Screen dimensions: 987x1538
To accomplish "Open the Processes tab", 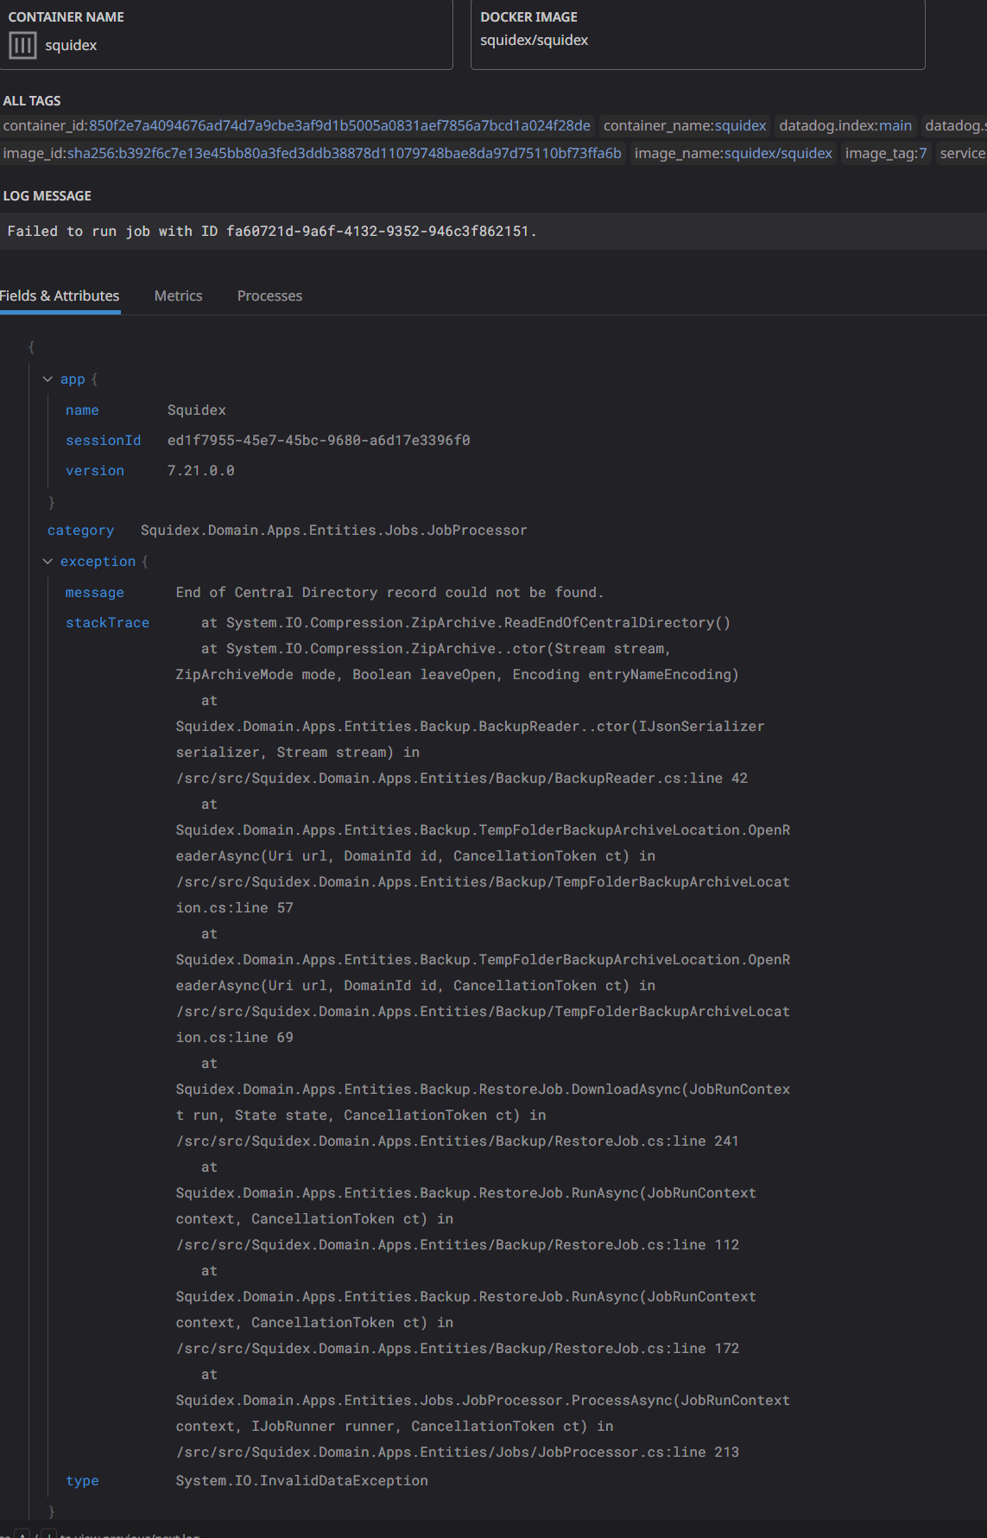I will [x=269, y=296].
